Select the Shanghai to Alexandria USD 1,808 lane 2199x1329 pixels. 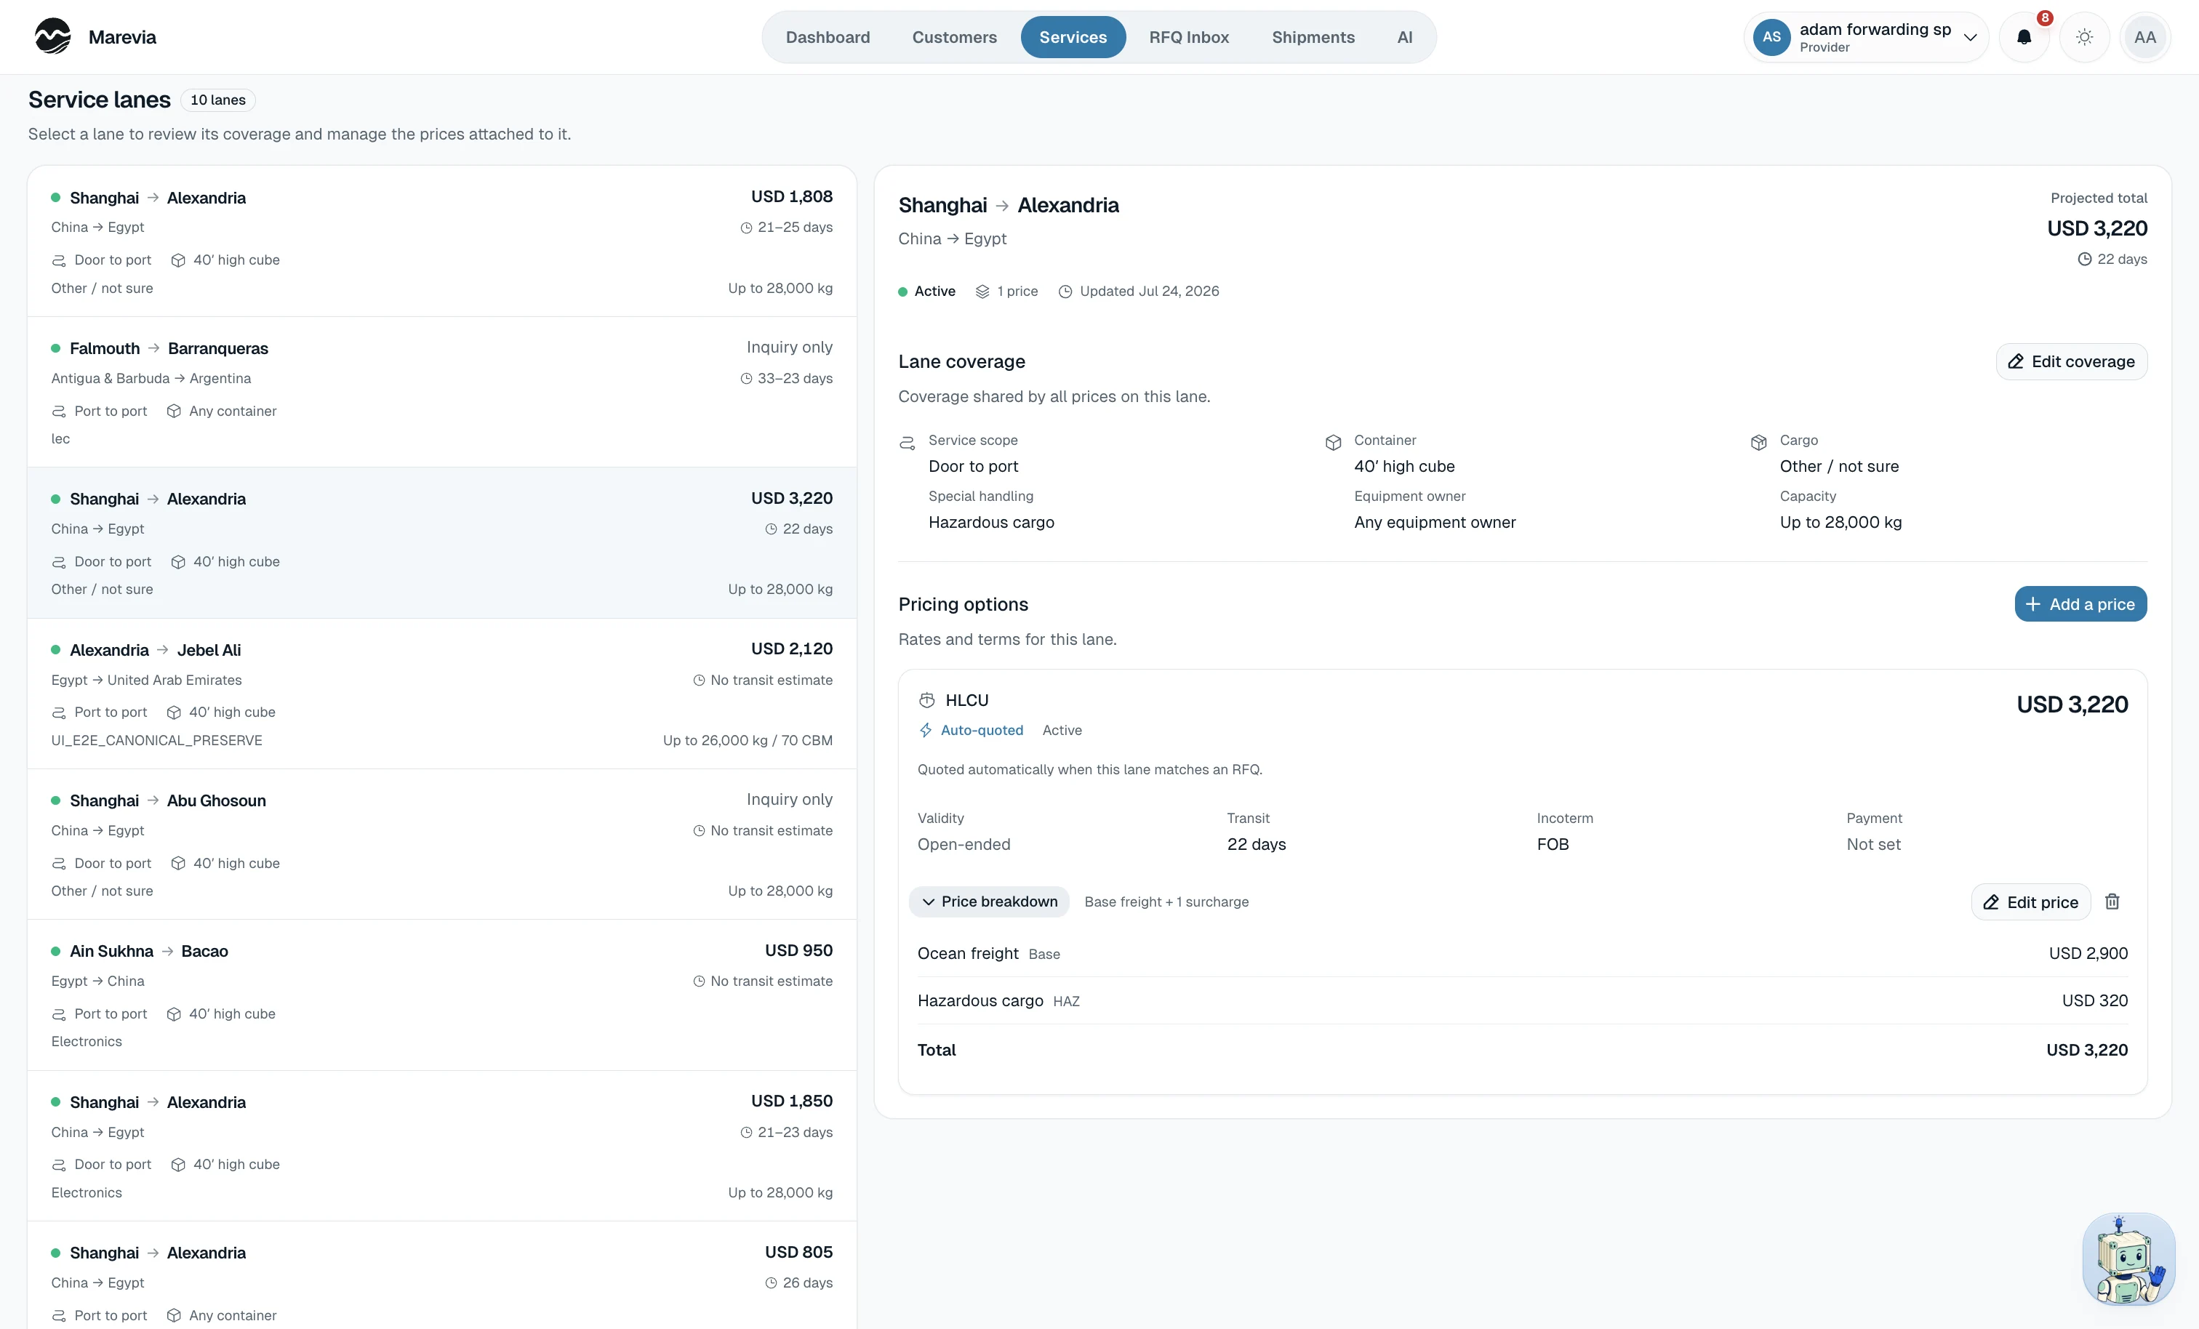coord(442,242)
